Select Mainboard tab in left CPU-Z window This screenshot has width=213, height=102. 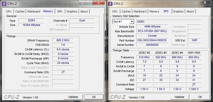(34, 11)
